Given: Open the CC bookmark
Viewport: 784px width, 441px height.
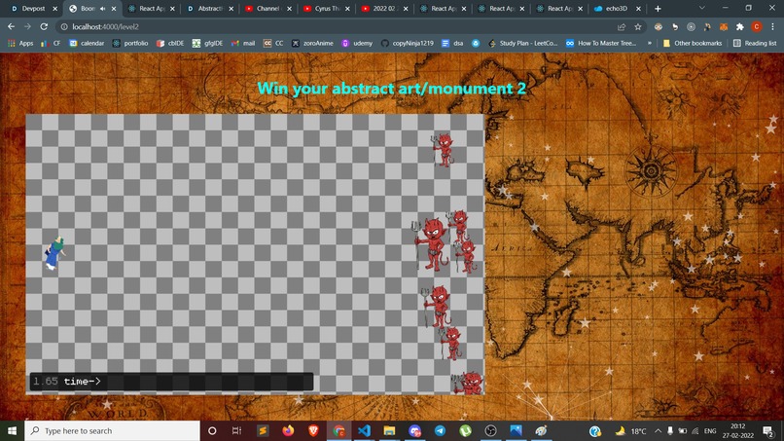Looking at the screenshot, I should (x=273, y=43).
